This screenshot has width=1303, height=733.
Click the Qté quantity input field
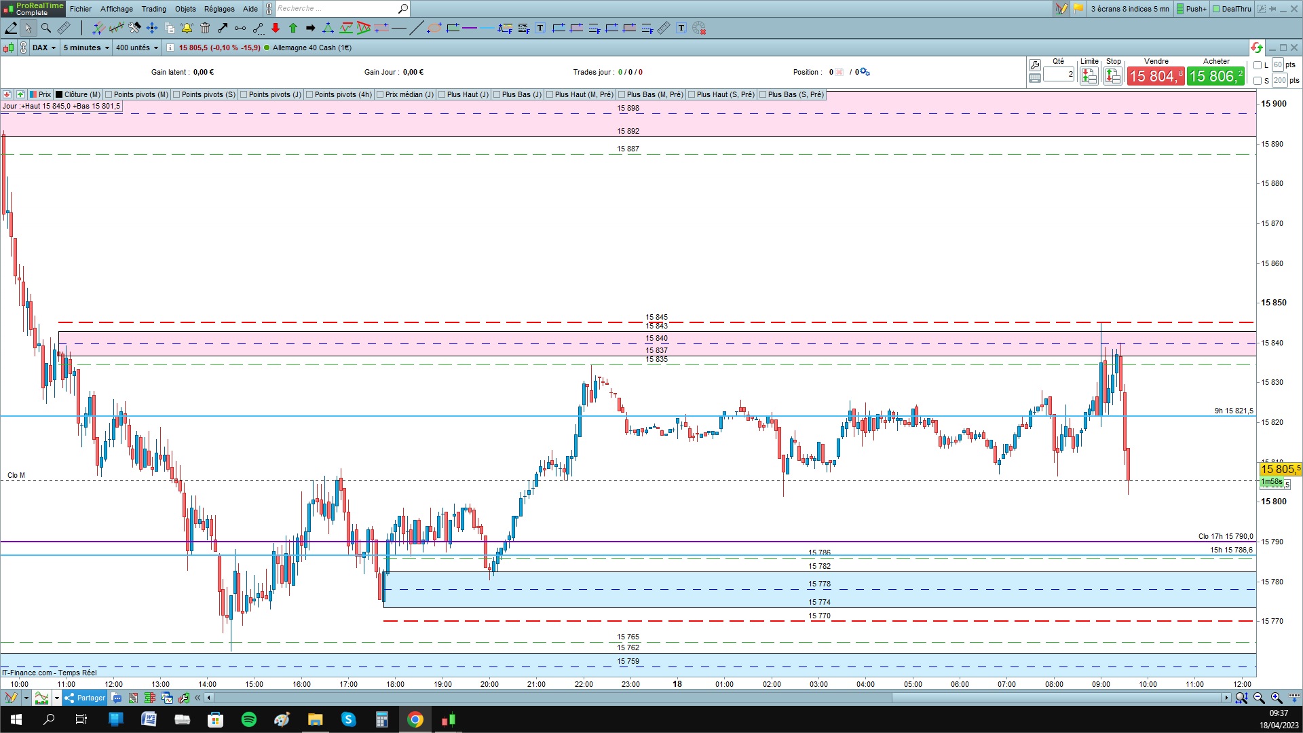(x=1059, y=75)
